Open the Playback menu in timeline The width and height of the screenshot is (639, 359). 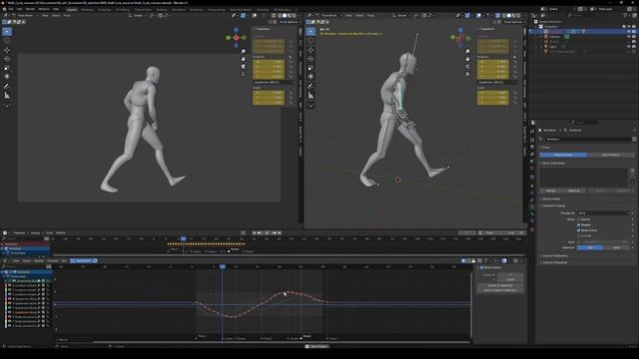pos(19,232)
